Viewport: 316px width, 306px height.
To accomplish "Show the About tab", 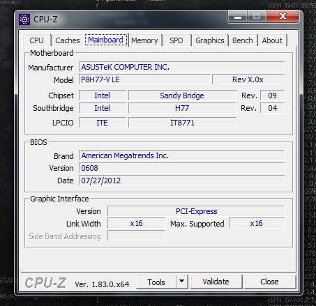I will (272, 40).
